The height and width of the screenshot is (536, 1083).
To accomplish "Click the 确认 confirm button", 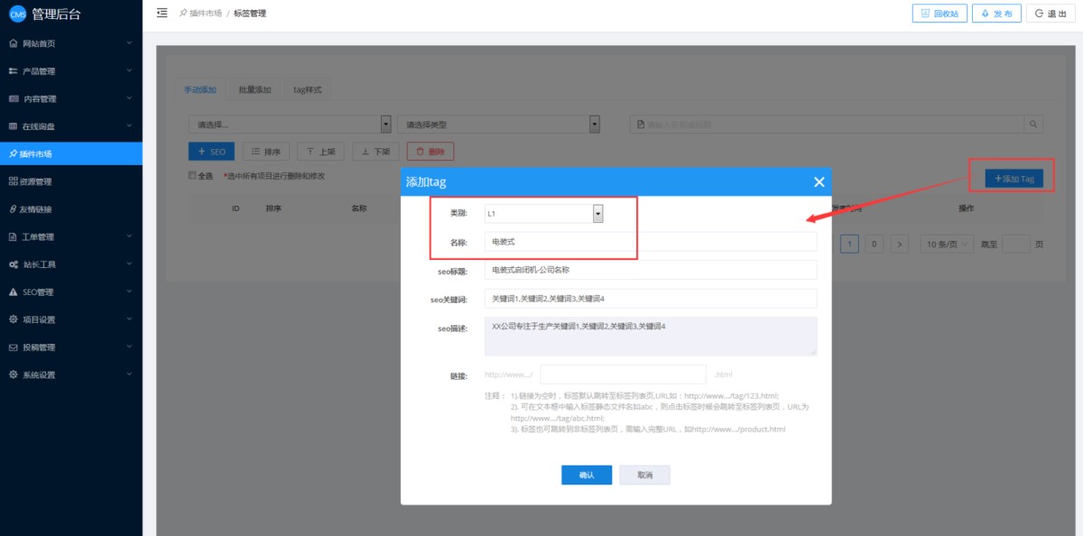I will click(x=587, y=475).
